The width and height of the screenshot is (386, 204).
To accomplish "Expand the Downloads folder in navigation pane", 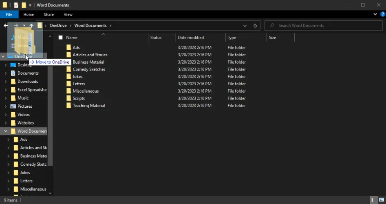I will (x=5, y=82).
